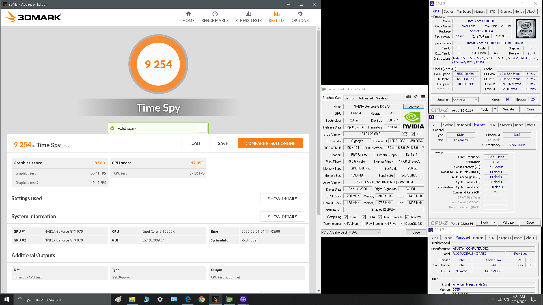
Task: Toggle the CUDA checkbox in GPU-Z
Action: click(364, 217)
